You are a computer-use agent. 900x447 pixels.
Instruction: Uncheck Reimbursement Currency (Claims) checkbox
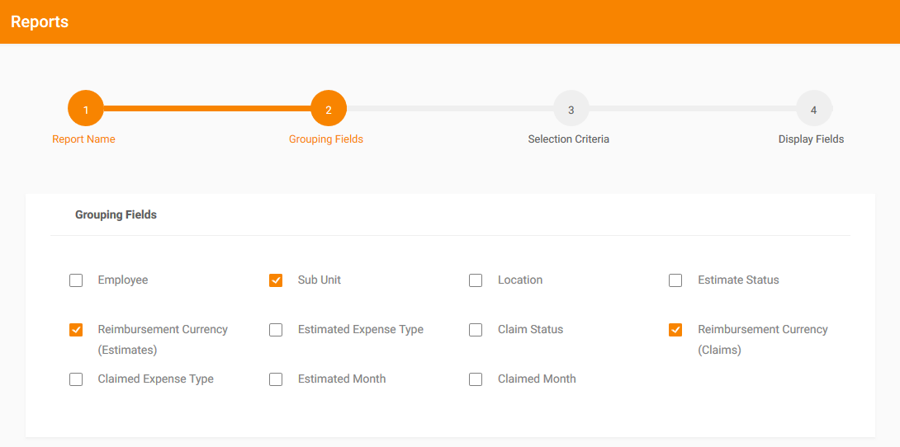(675, 330)
